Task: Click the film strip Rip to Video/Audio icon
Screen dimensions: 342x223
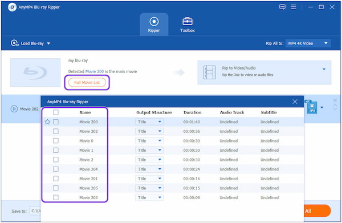Action: tap(209, 72)
